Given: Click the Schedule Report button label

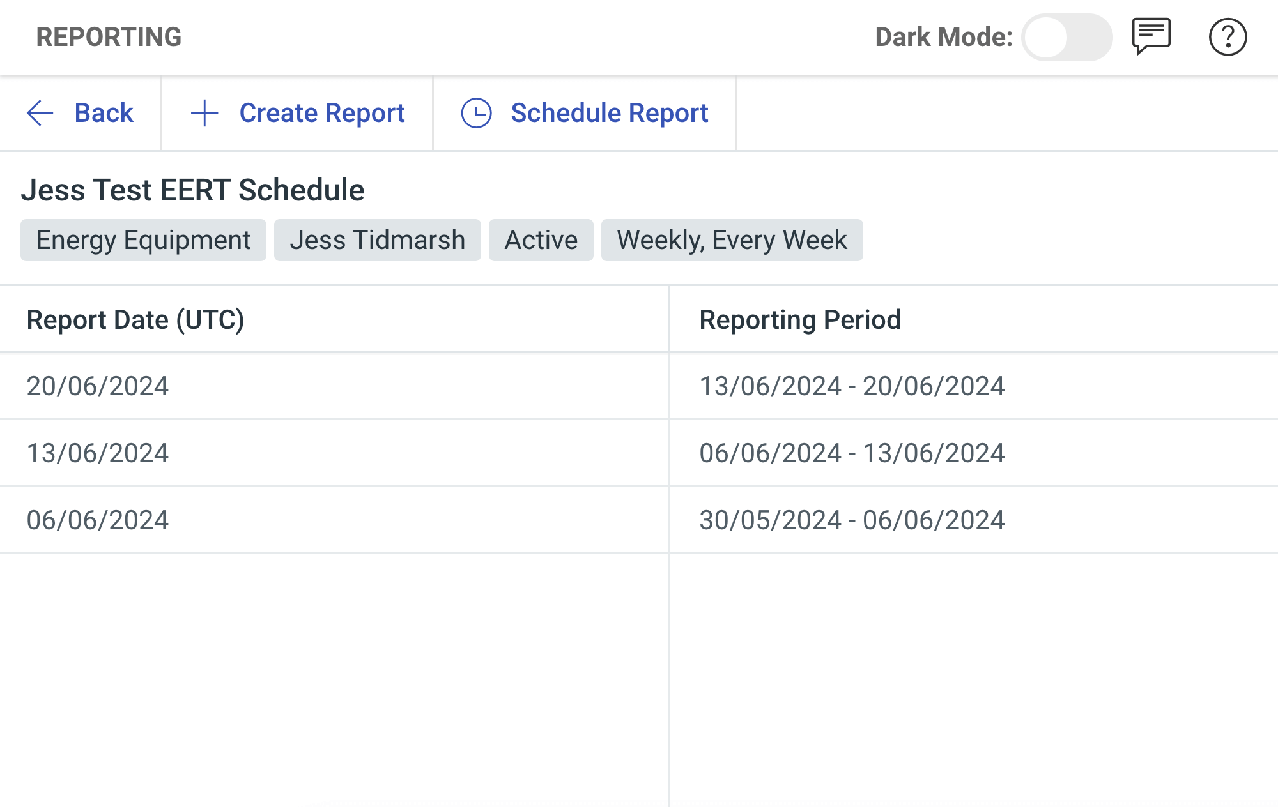Looking at the screenshot, I should coord(610,113).
